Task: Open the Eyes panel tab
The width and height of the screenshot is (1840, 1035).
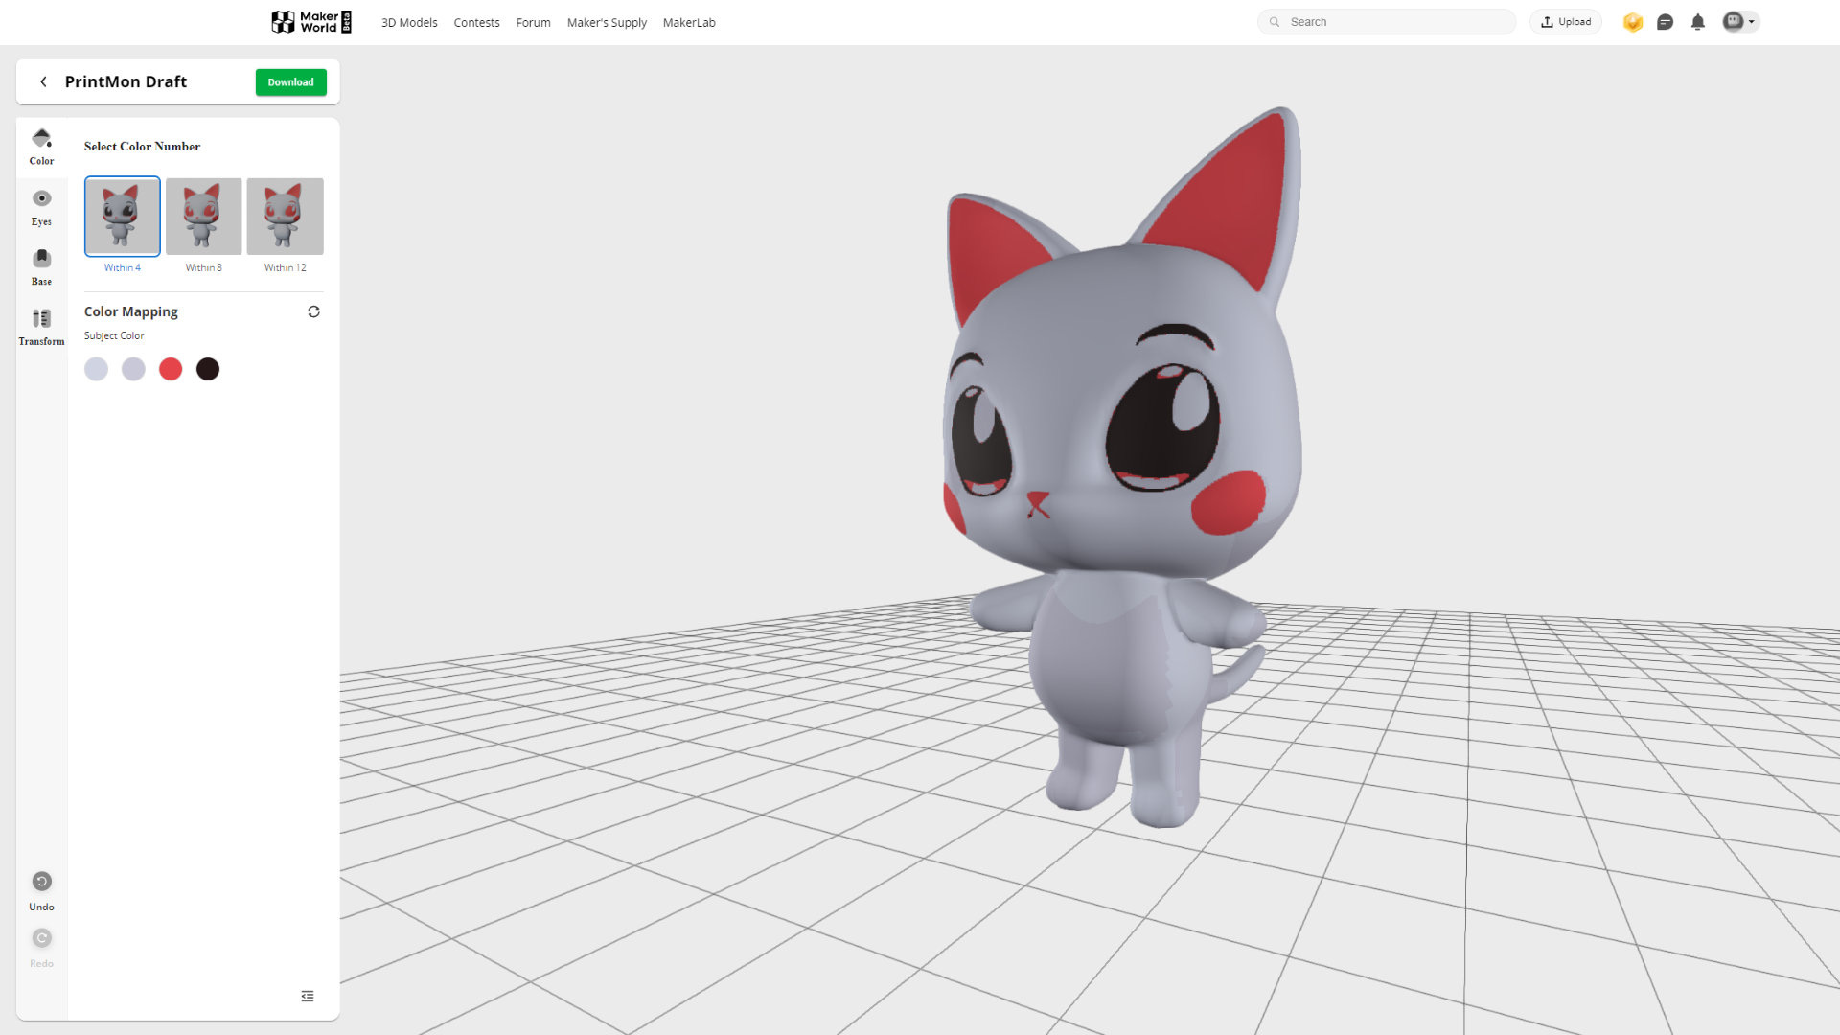Action: point(41,207)
